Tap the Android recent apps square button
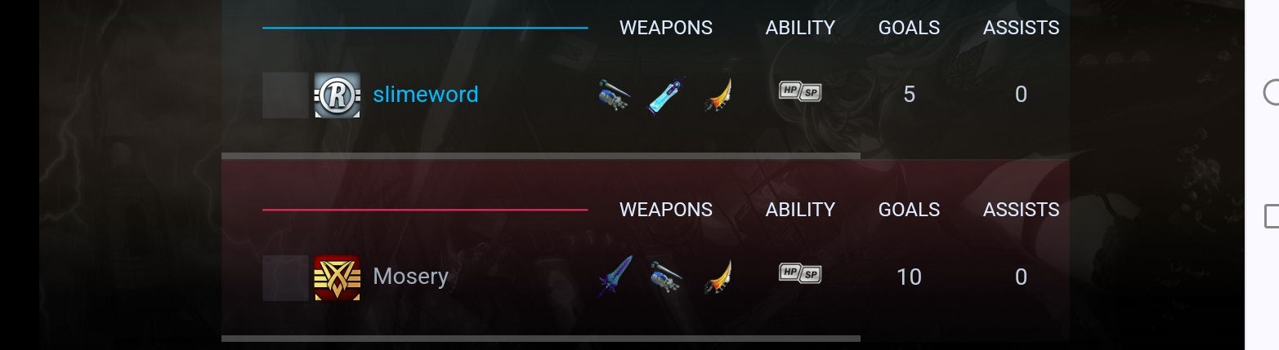Viewport: 1279px width, 350px height. click(x=1272, y=215)
